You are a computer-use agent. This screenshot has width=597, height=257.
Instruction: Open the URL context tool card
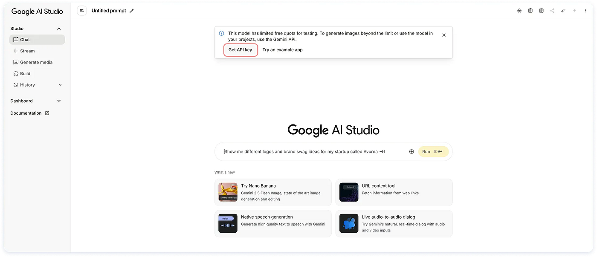click(x=394, y=192)
